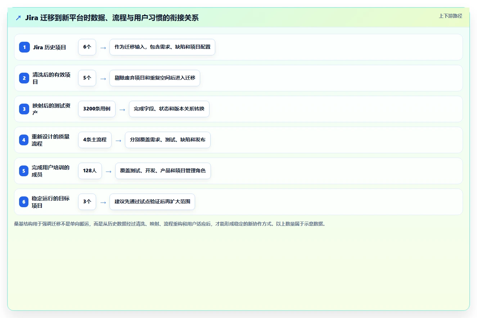Select the step number 5 badge
Image resolution: width=477 pixels, height=318 pixels.
(x=24, y=171)
